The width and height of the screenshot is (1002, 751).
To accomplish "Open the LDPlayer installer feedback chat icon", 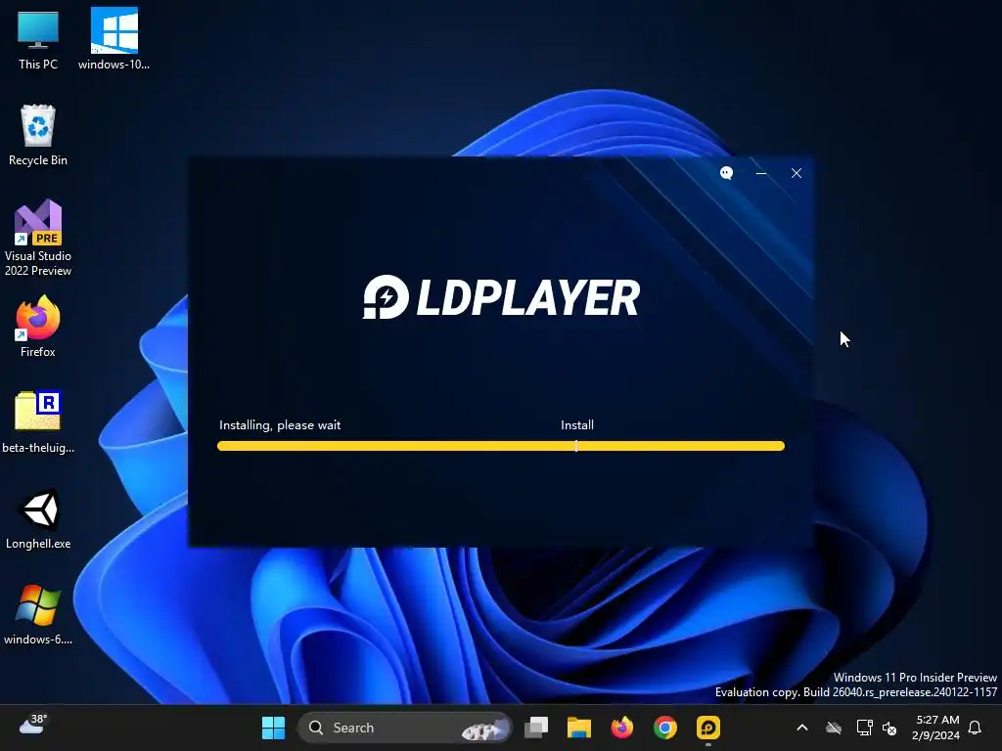I will click(726, 173).
